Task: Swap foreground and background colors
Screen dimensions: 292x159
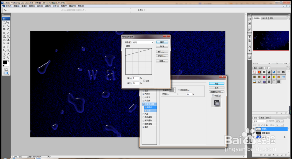Action: point(8,61)
